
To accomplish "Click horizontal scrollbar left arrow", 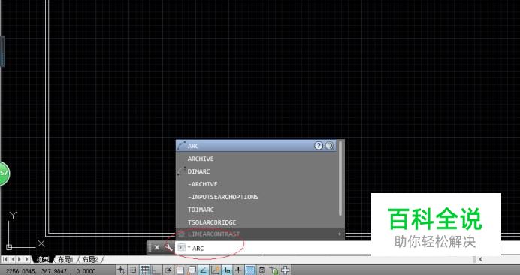I will (x=480, y=259).
